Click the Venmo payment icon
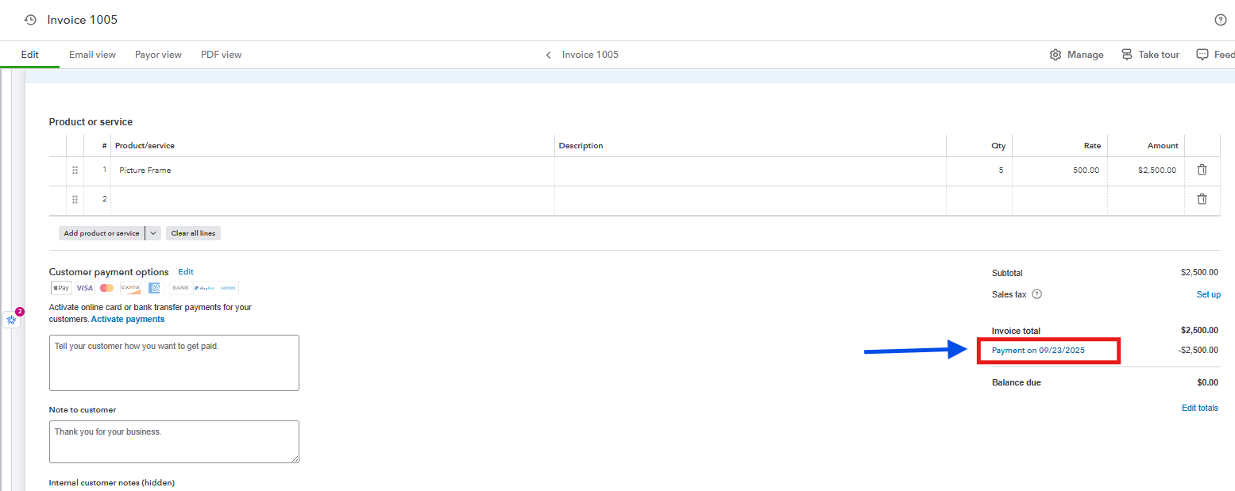 pos(227,288)
